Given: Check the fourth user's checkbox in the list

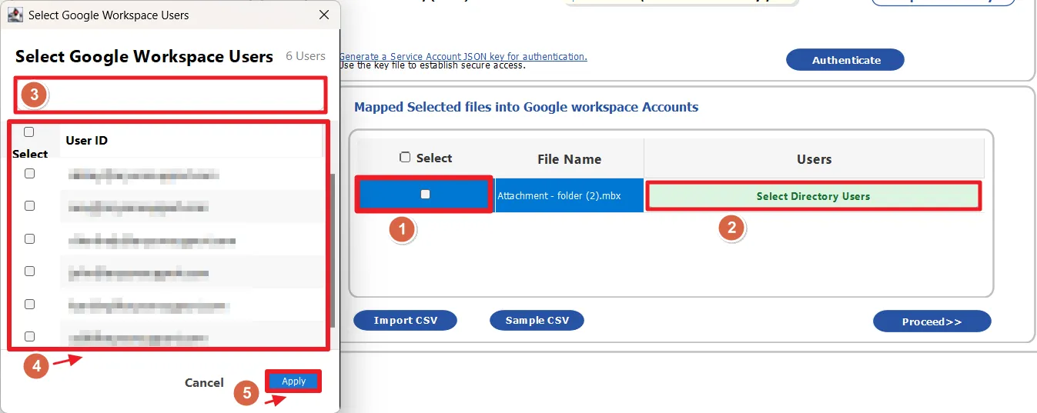Looking at the screenshot, I should click(29, 271).
